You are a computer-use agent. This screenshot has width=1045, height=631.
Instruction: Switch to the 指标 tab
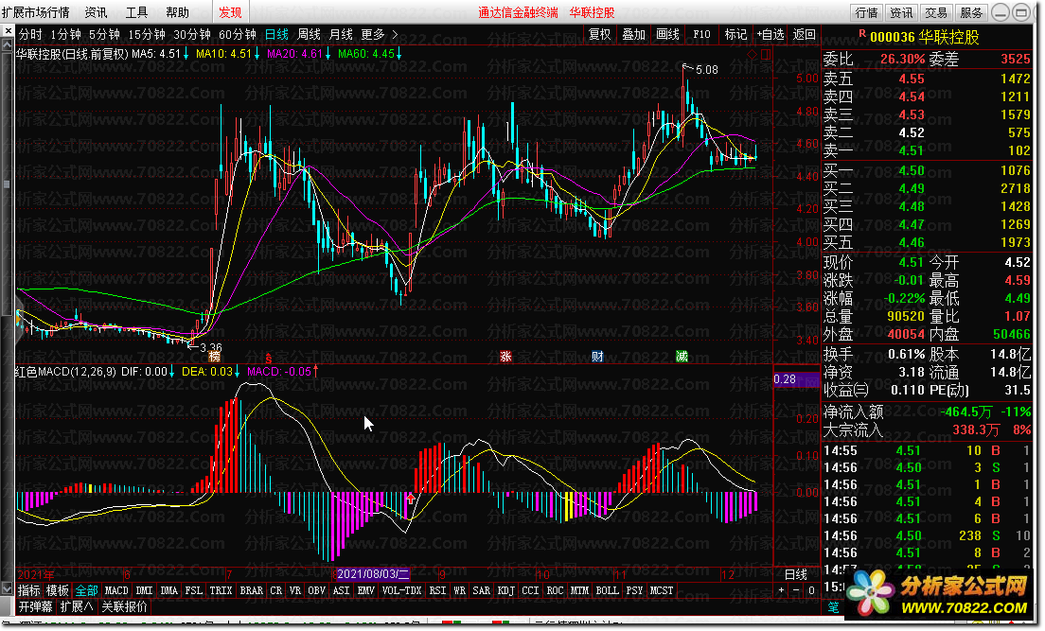[28, 590]
